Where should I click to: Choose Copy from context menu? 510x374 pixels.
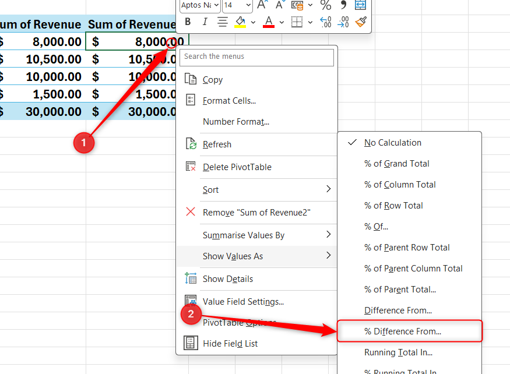(x=256, y=80)
